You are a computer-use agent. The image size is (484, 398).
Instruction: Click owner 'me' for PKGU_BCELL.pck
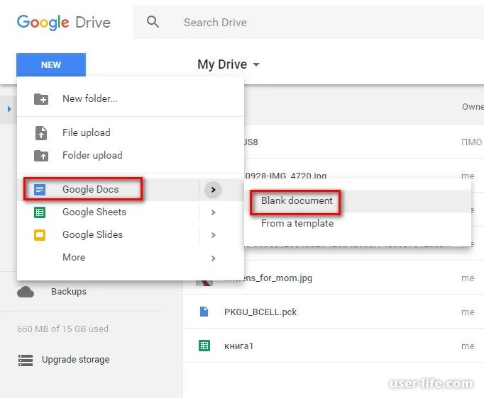click(468, 312)
